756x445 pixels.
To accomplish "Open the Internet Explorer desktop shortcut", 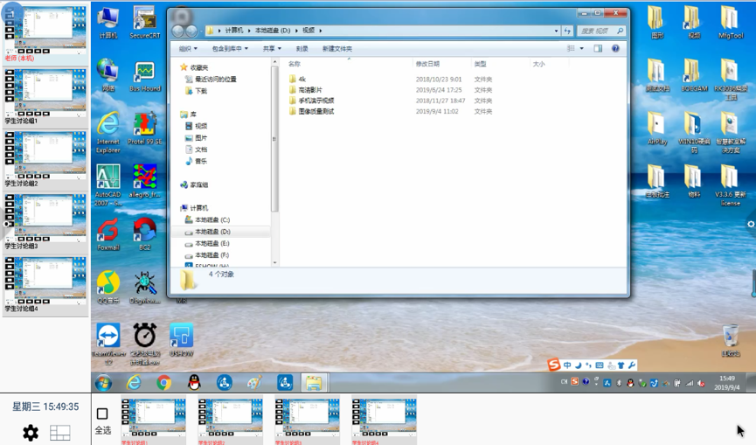I will point(108,127).
